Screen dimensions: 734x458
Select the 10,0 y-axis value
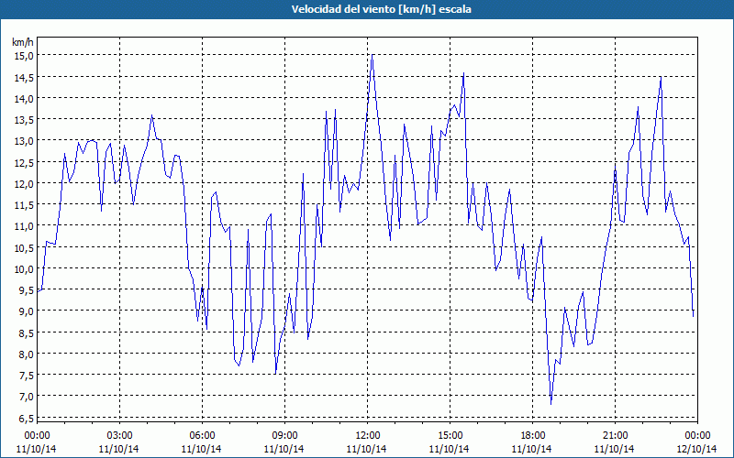tap(24, 269)
